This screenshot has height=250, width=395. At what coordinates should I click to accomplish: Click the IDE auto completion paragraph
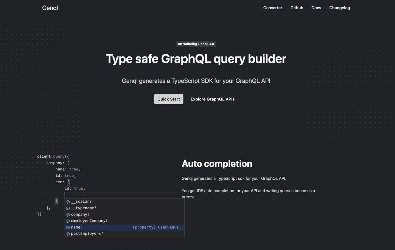tap(248, 194)
